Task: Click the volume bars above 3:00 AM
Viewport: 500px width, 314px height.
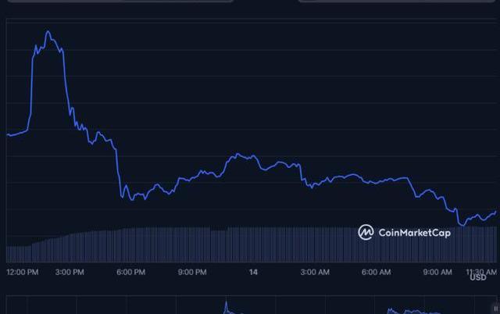Action: [314, 244]
